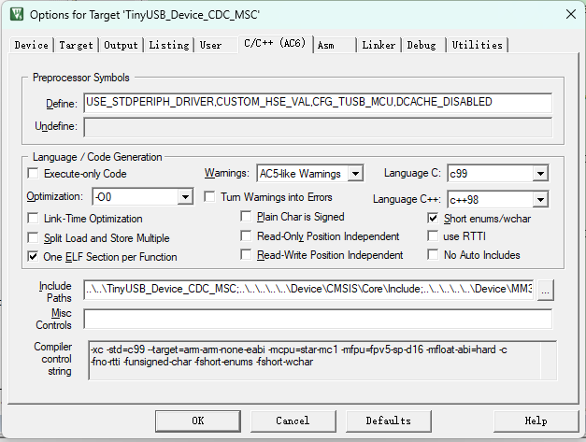Viewport: 586px width, 442px height.
Task: Switch to the Linker tab
Action: 379,45
